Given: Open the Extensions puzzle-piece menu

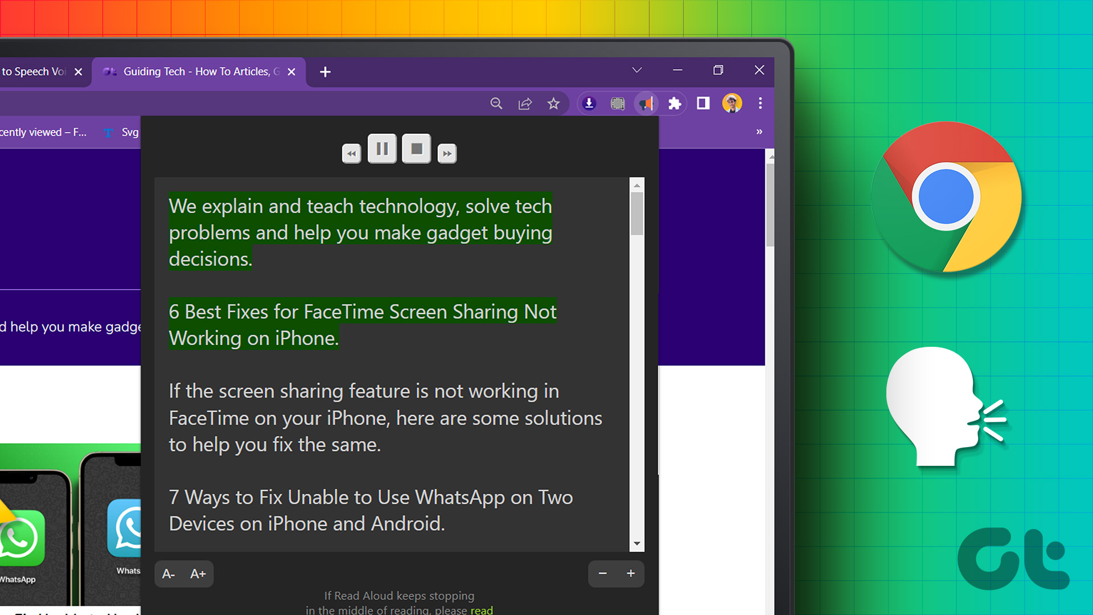Looking at the screenshot, I should coord(675,104).
